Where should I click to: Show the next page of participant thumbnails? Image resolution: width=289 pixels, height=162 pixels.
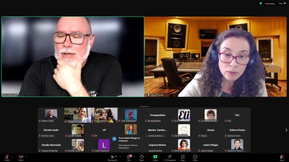tap(286, 130)
